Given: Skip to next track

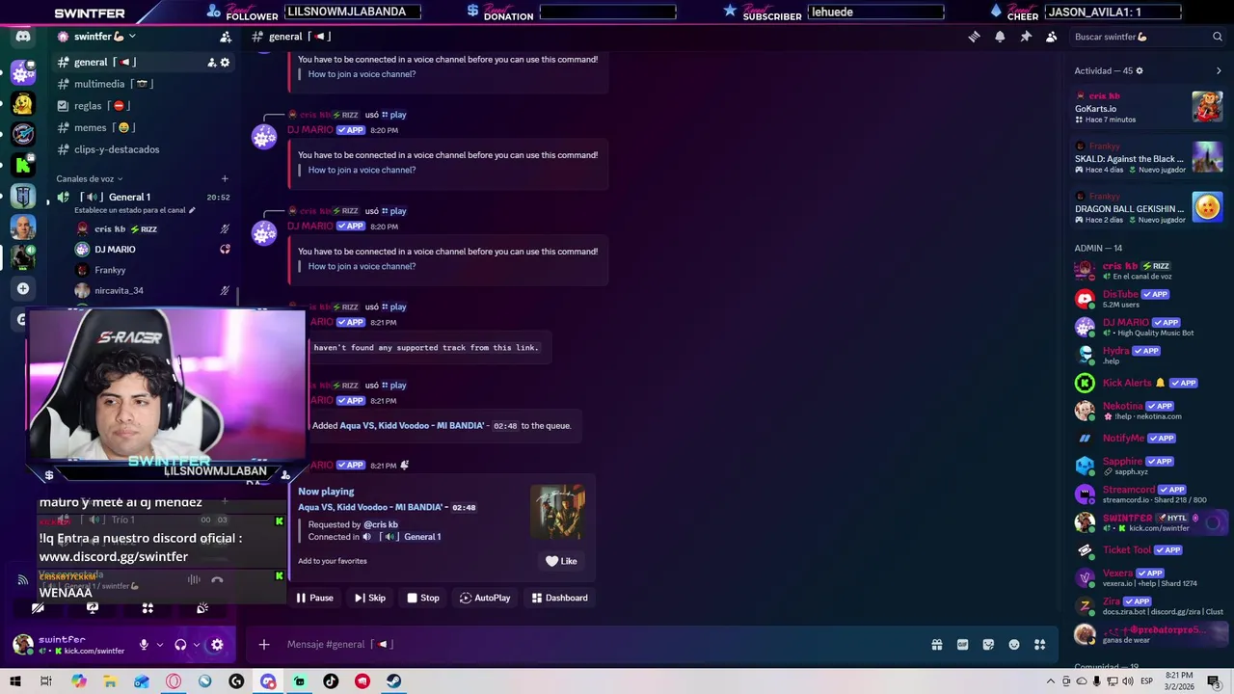Looking at the screenshot, I should [369, 598].
